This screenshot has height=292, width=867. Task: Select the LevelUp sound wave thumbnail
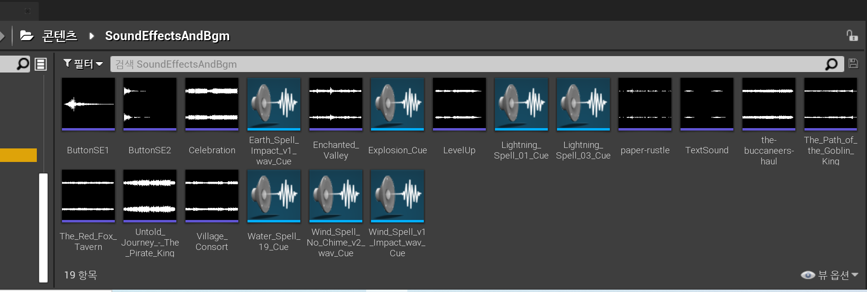459,104
